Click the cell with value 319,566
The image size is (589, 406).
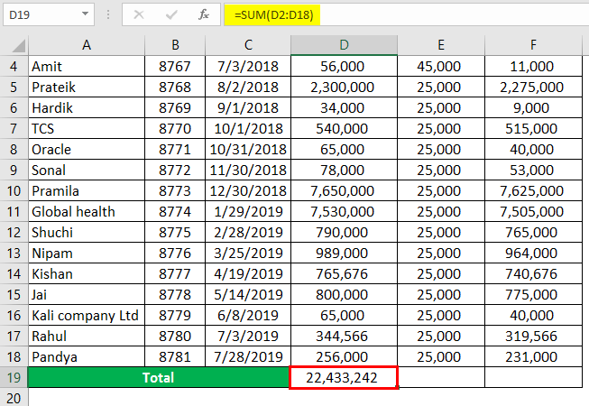(x=533, y=337)
